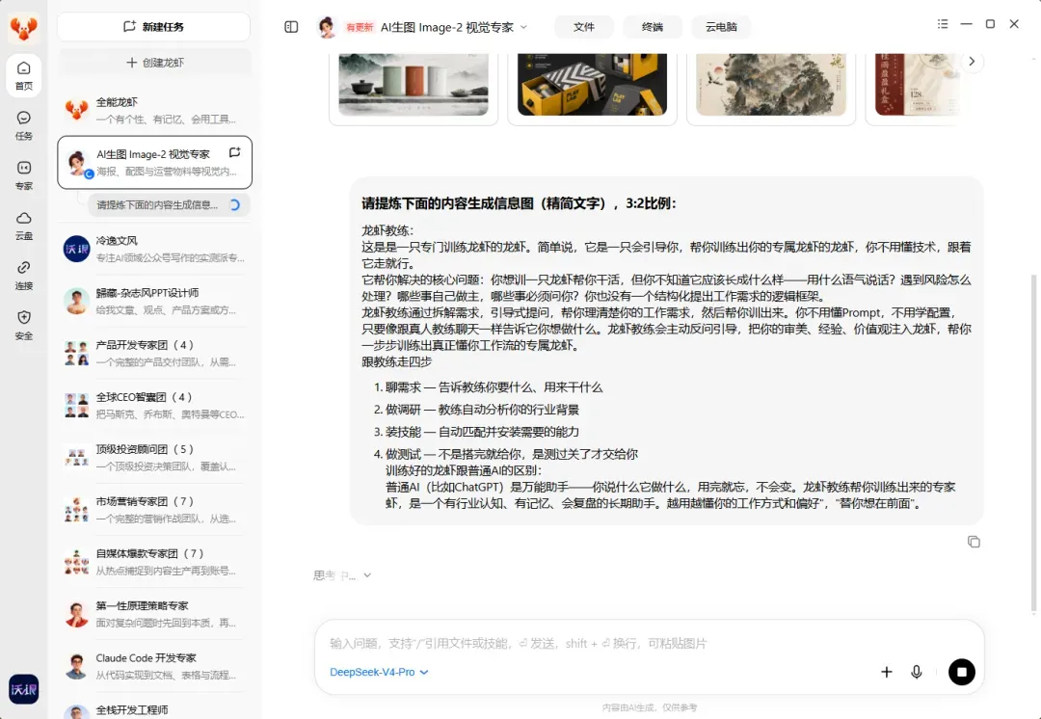Select the 全能龙虾 list entry
The image size is (1041, 719).
(154, 110)
